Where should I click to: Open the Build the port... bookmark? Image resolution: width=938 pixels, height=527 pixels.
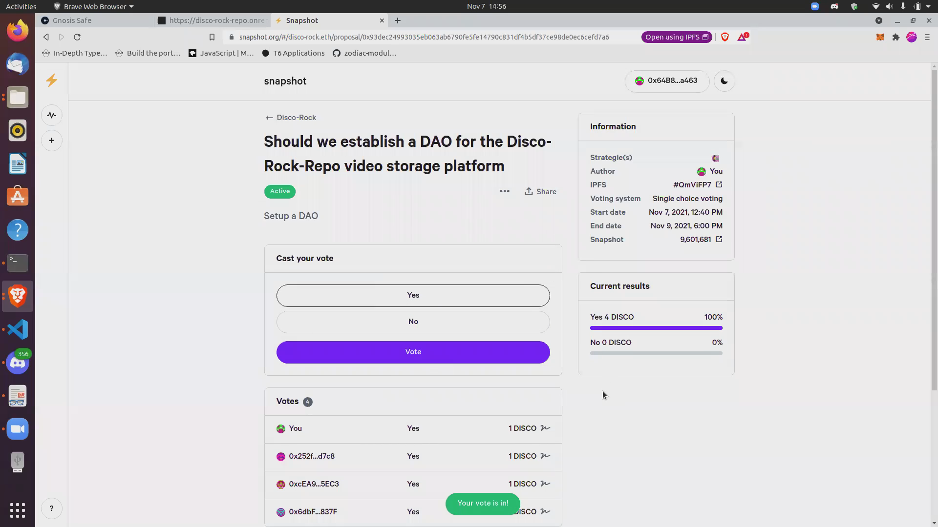pos(148,53)
